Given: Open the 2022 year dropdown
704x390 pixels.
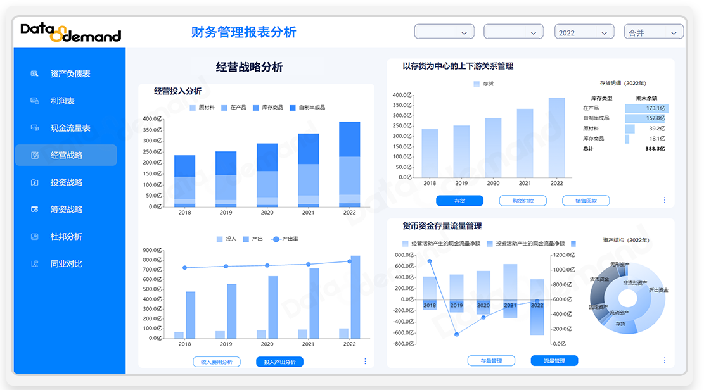Looking at the screenshot, I should (x=584, y=32).
